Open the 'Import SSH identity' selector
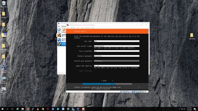This screenshot has width=198, height=111. (117, 66)
